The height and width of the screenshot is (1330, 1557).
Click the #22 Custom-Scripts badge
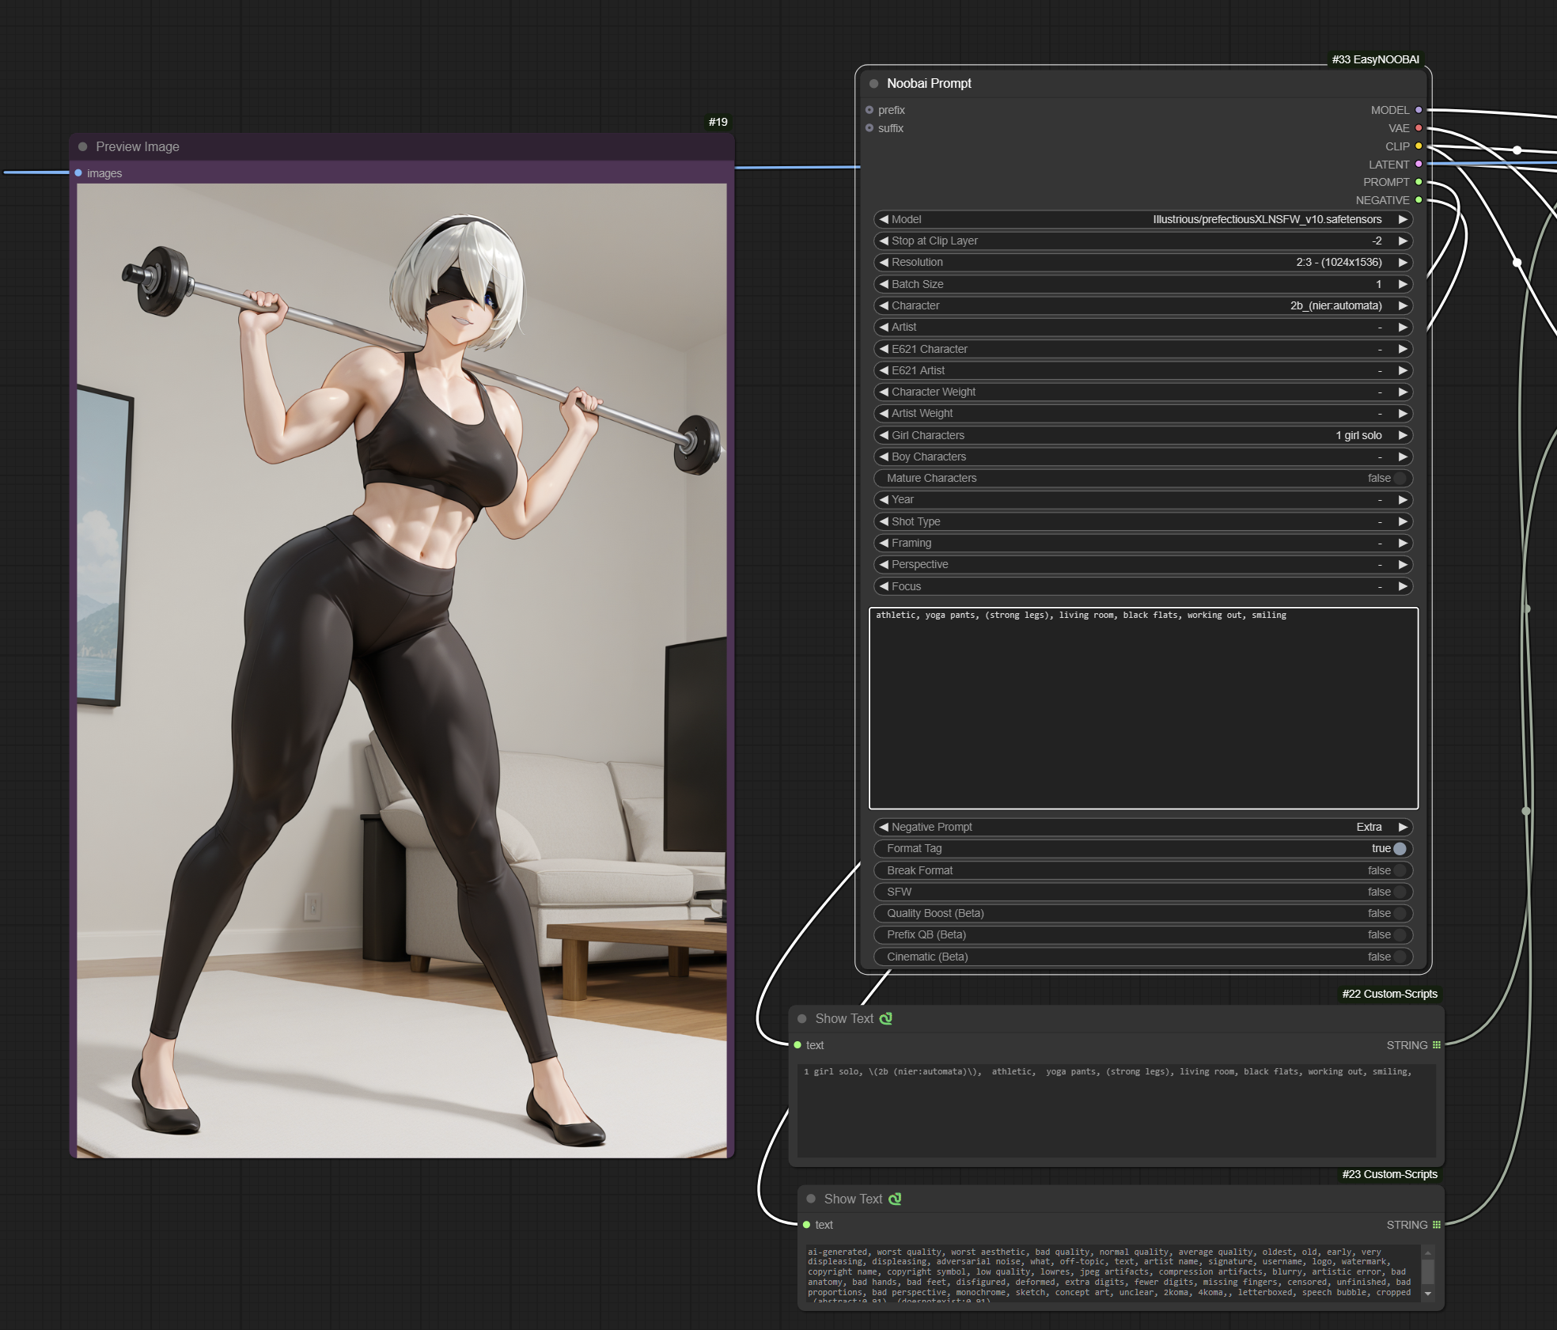click(x=1389, y=995)
